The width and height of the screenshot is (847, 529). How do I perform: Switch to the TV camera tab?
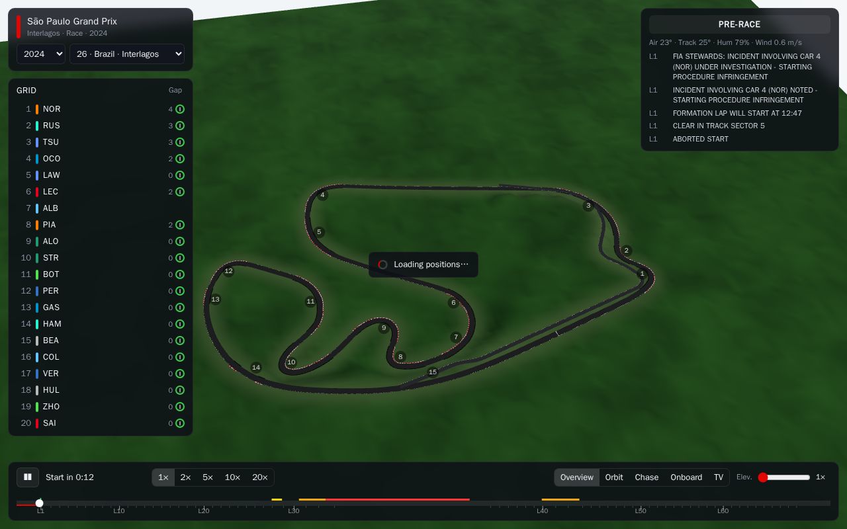pos(719,477)
